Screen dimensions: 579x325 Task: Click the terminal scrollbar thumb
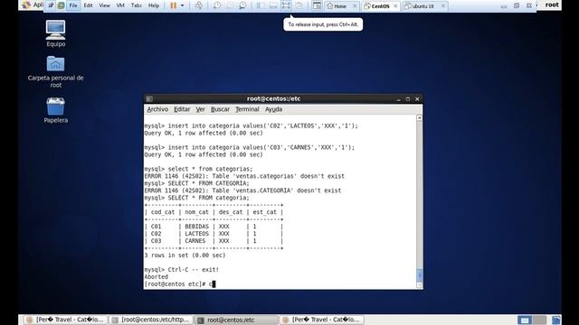420,275
